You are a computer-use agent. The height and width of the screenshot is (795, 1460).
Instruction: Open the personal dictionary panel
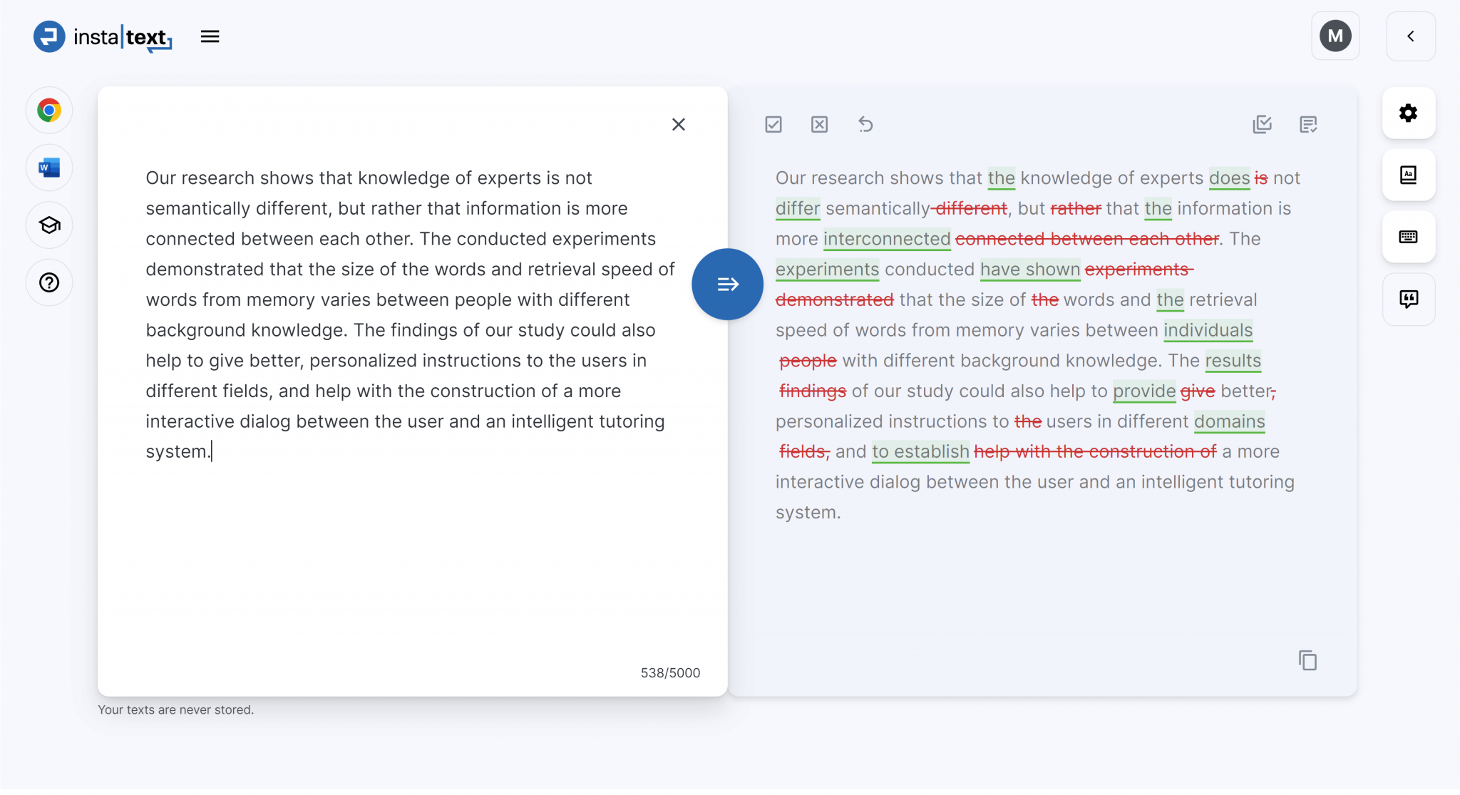(x=1408, y=175)
